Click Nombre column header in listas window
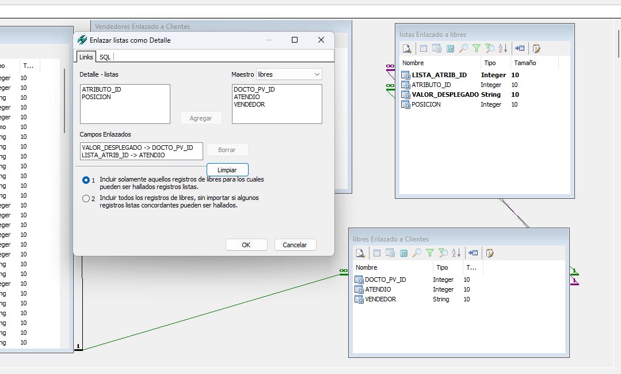 (440, 63)
